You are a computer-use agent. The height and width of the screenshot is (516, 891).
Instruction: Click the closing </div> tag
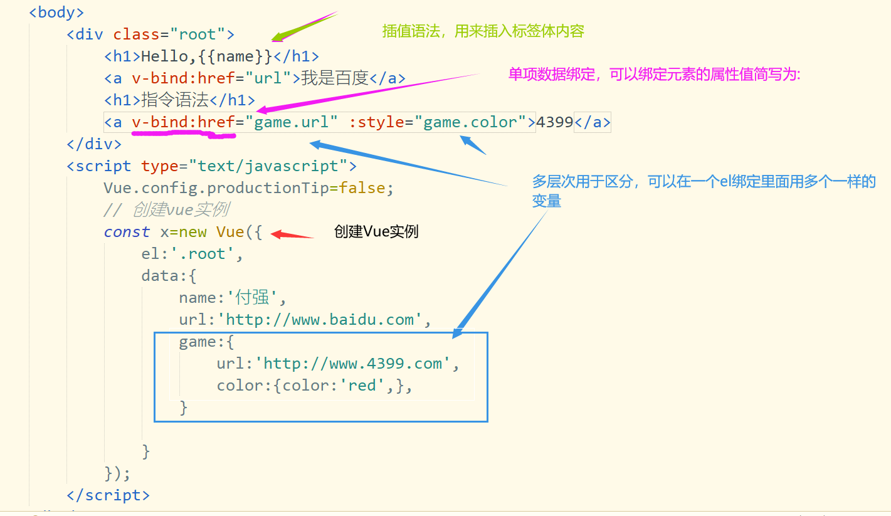[x=94, y=144]
